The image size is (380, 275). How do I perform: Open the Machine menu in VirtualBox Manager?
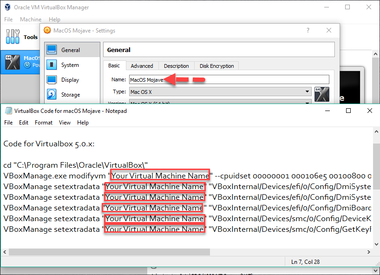point(31,20)
